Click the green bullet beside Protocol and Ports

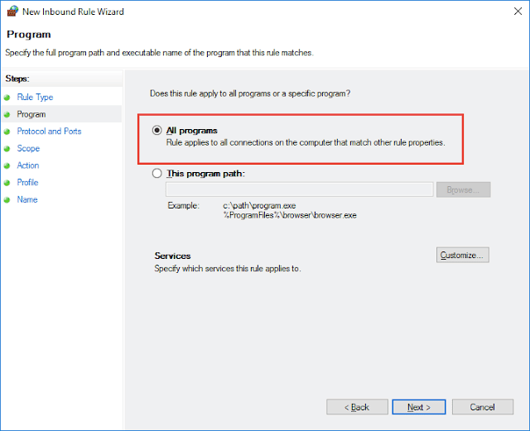pyautogui.click(x=7, y=132)
